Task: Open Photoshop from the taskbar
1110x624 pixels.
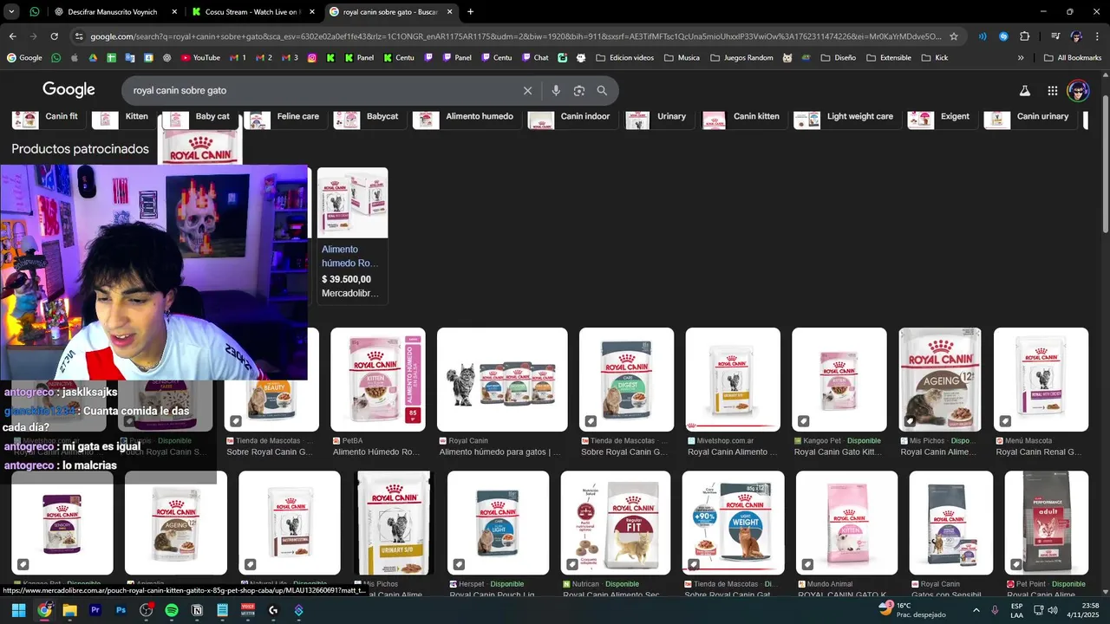Action: coord(121,610)
